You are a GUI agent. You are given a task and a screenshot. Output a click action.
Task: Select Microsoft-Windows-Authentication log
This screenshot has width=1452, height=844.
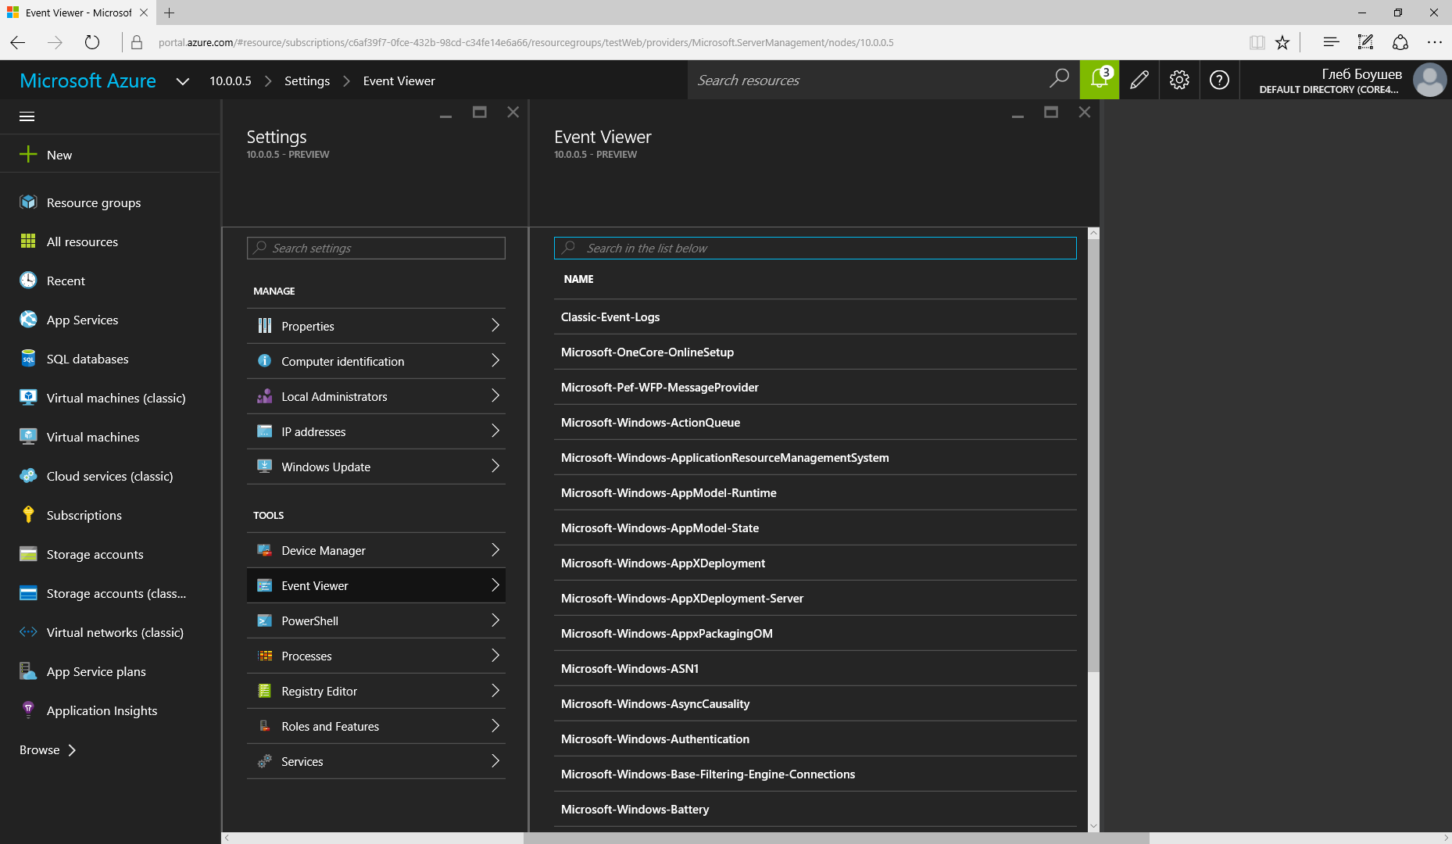pos(815,738)
